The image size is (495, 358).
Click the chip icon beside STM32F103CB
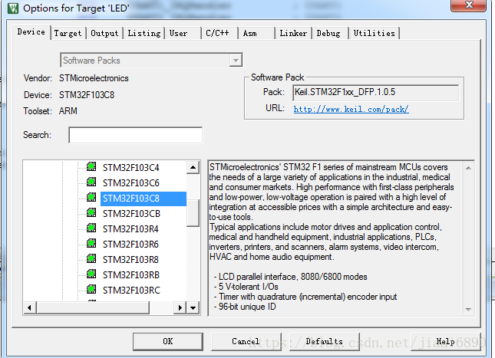point(91,212)
